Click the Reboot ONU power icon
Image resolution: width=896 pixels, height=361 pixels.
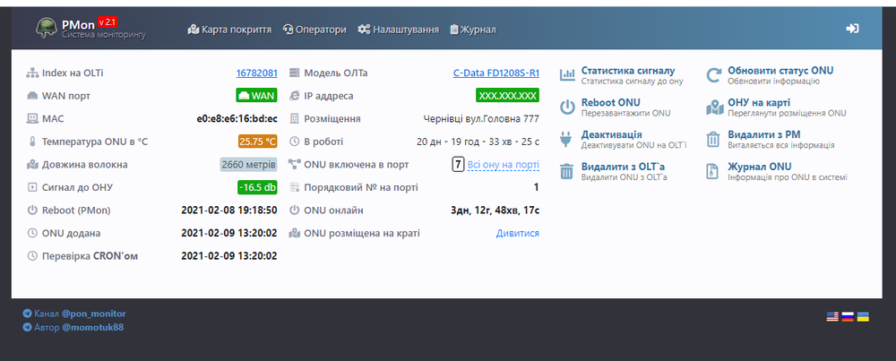(566, 107)
